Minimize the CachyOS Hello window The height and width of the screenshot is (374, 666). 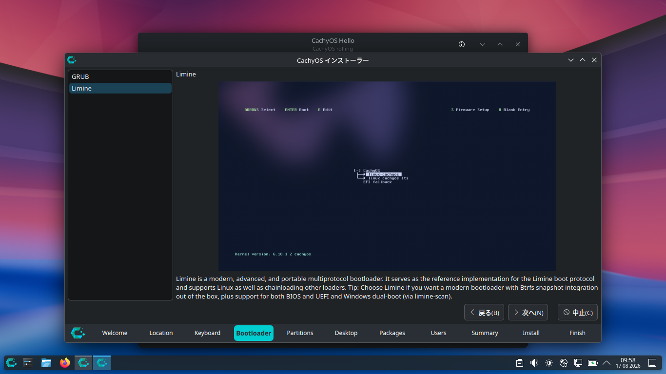[x=483, y=44]
